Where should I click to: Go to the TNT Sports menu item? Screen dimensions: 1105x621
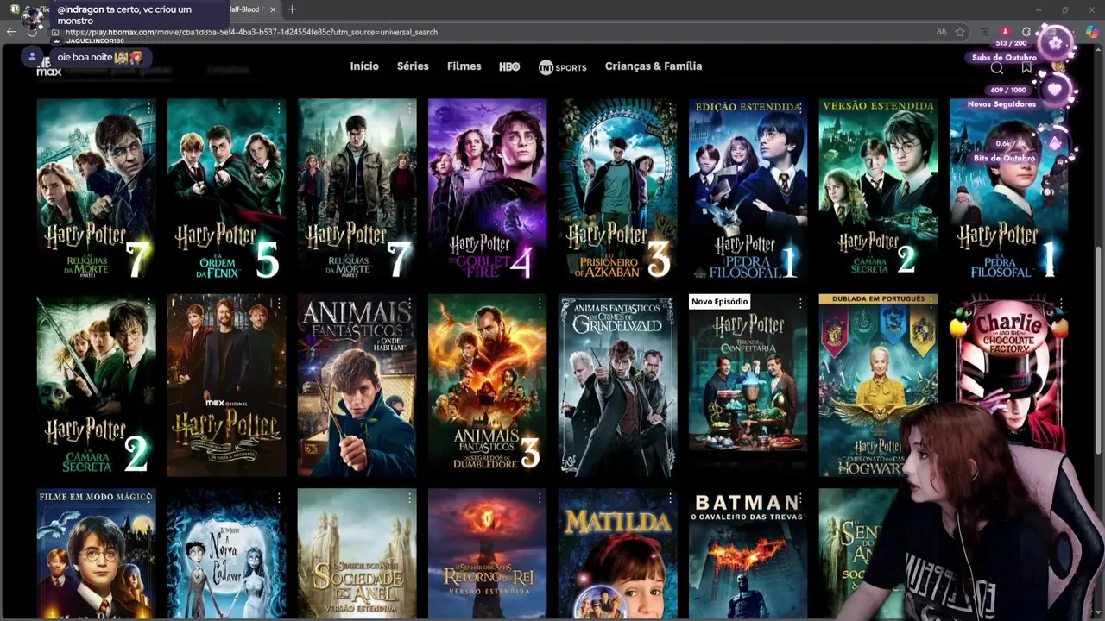click(x=562, y=67)
